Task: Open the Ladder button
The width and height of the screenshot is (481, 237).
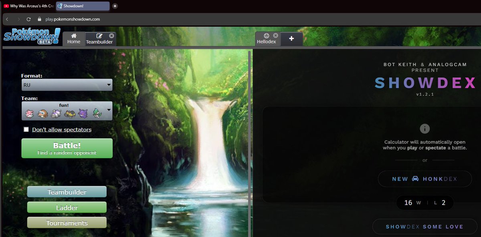Action: pos(67,207)
